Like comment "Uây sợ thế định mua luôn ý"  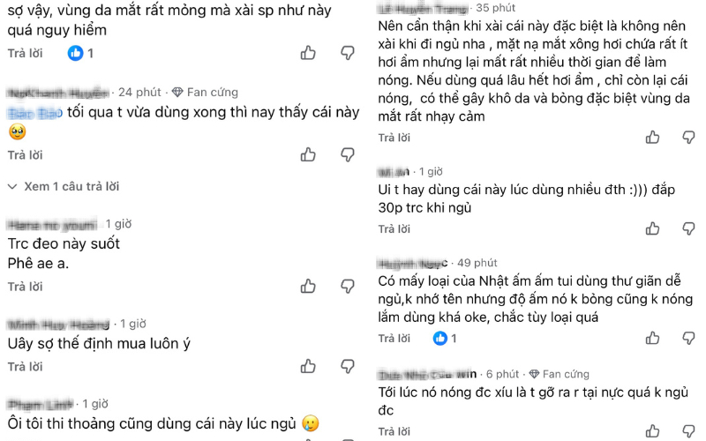(308, 366)
